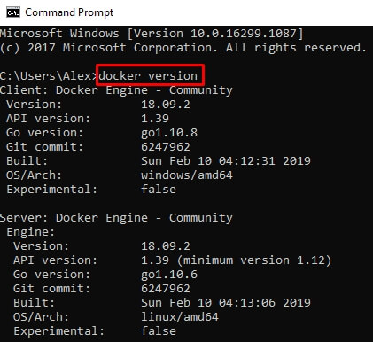
Task: Click the client API version value '1.39'
Action: point(155,119)
